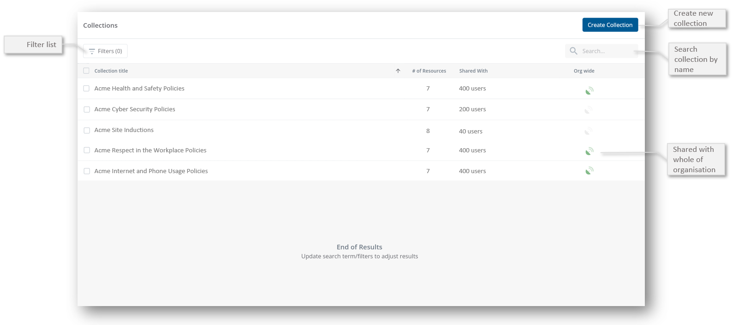The height and width of the screenshot is (325, 733).
Task: Tick checkbox for Acme Internet and Phone Usage Policies
Action: click(87, 171)
